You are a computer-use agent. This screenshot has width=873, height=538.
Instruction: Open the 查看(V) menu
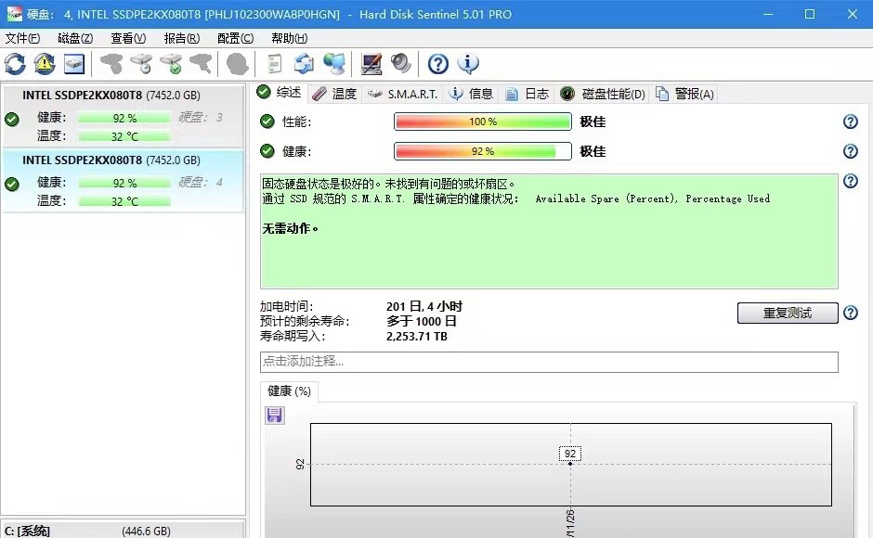tap(128, 38)
